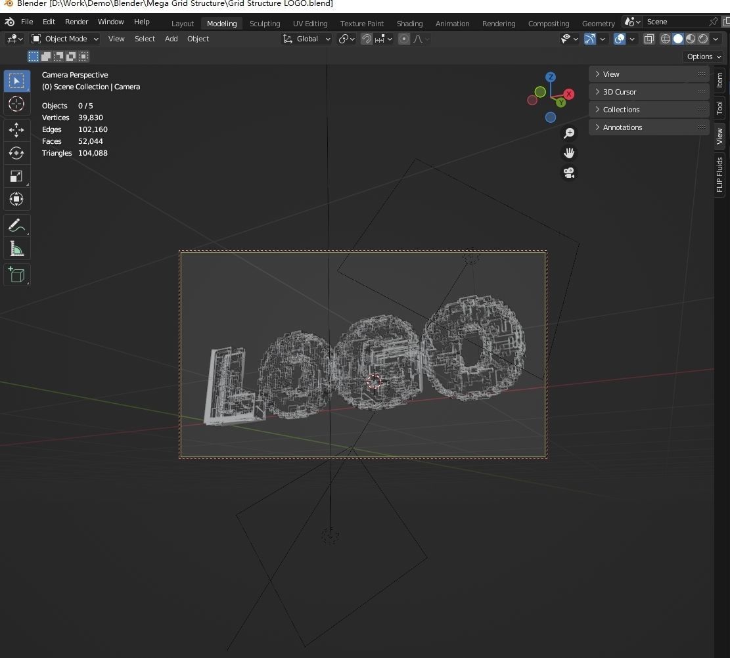Click the zoom magnifier in viewport
The height and width of the screenshot is (658, 730).
click(x=569, y=133)
